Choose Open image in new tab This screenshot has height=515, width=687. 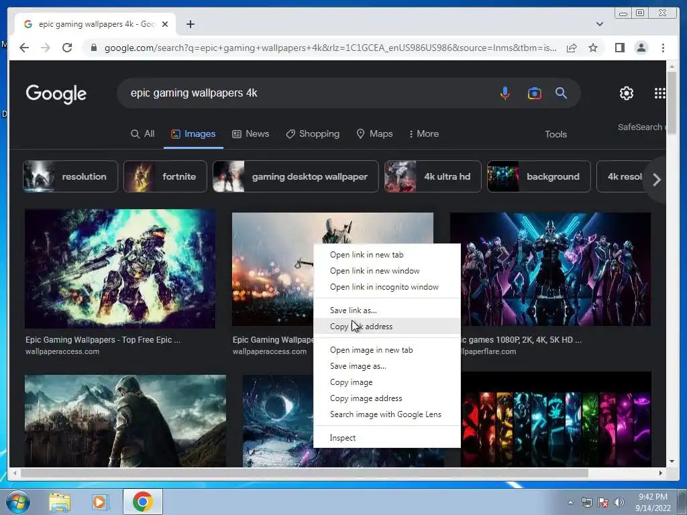point(387,350)
